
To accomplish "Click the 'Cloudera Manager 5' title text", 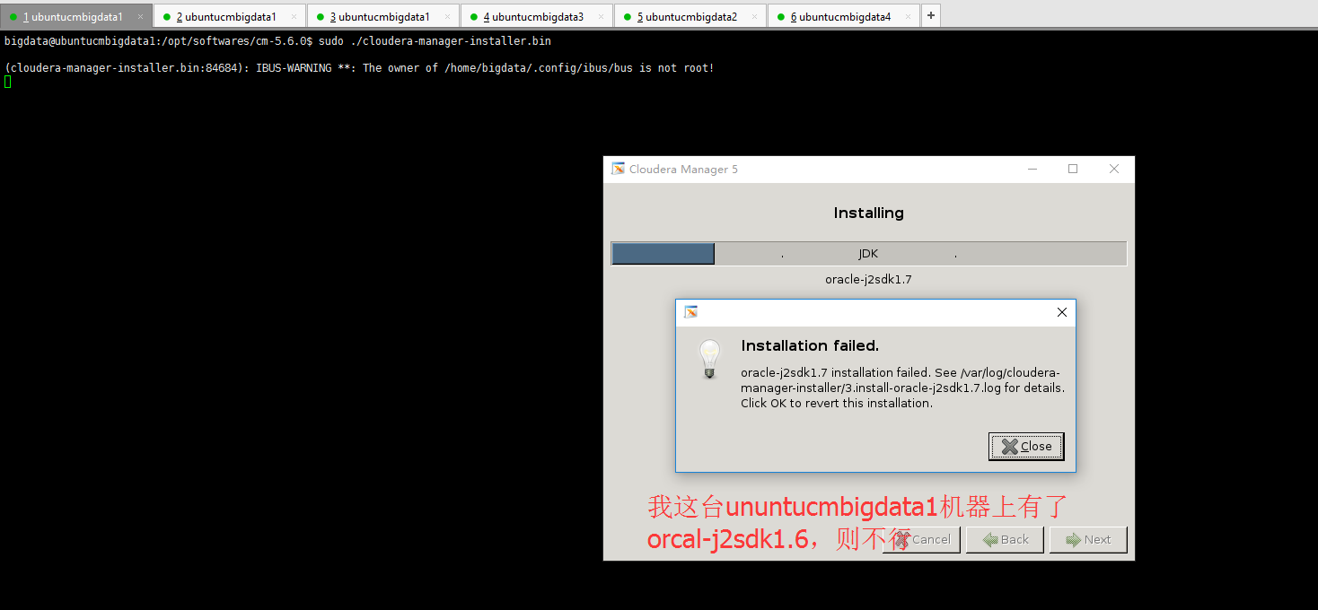I will [683, 169].
